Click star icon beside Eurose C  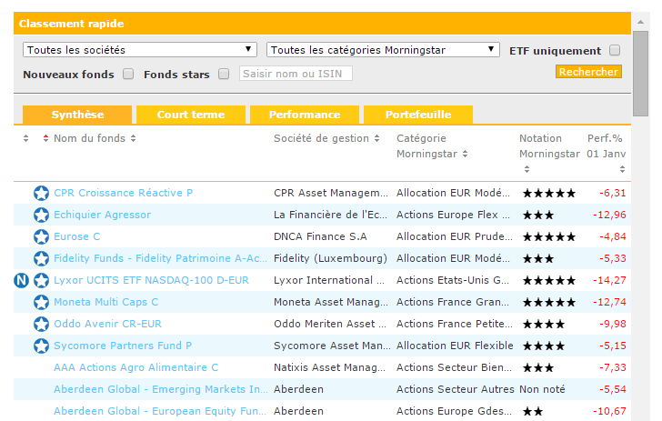[41, 236]
